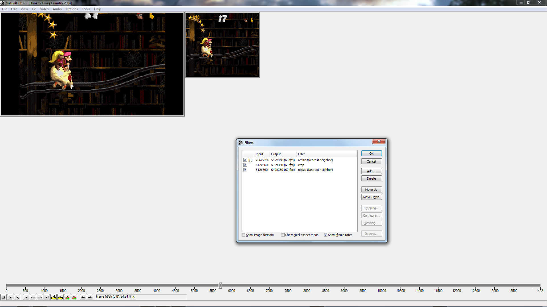Click the Options... button in Filters dialog
Viewport: 547px width, 307px height.
coord(372,234)
